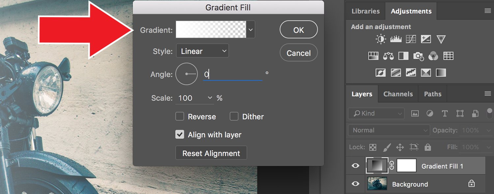494x194 pixels.
Task: Click the link icon on Gradient Fill 1
Action: 392,166
